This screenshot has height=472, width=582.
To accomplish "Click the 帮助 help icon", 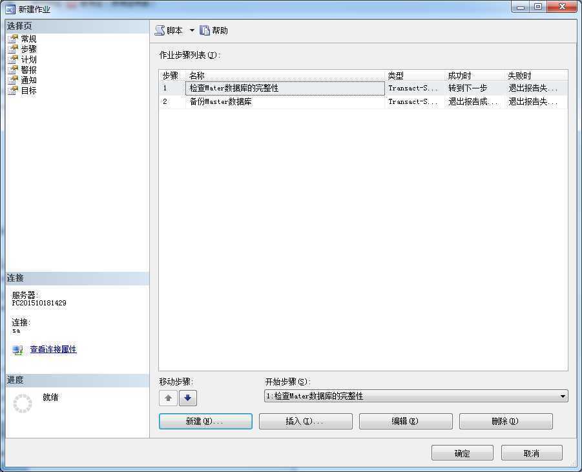I will pos(205,30).
